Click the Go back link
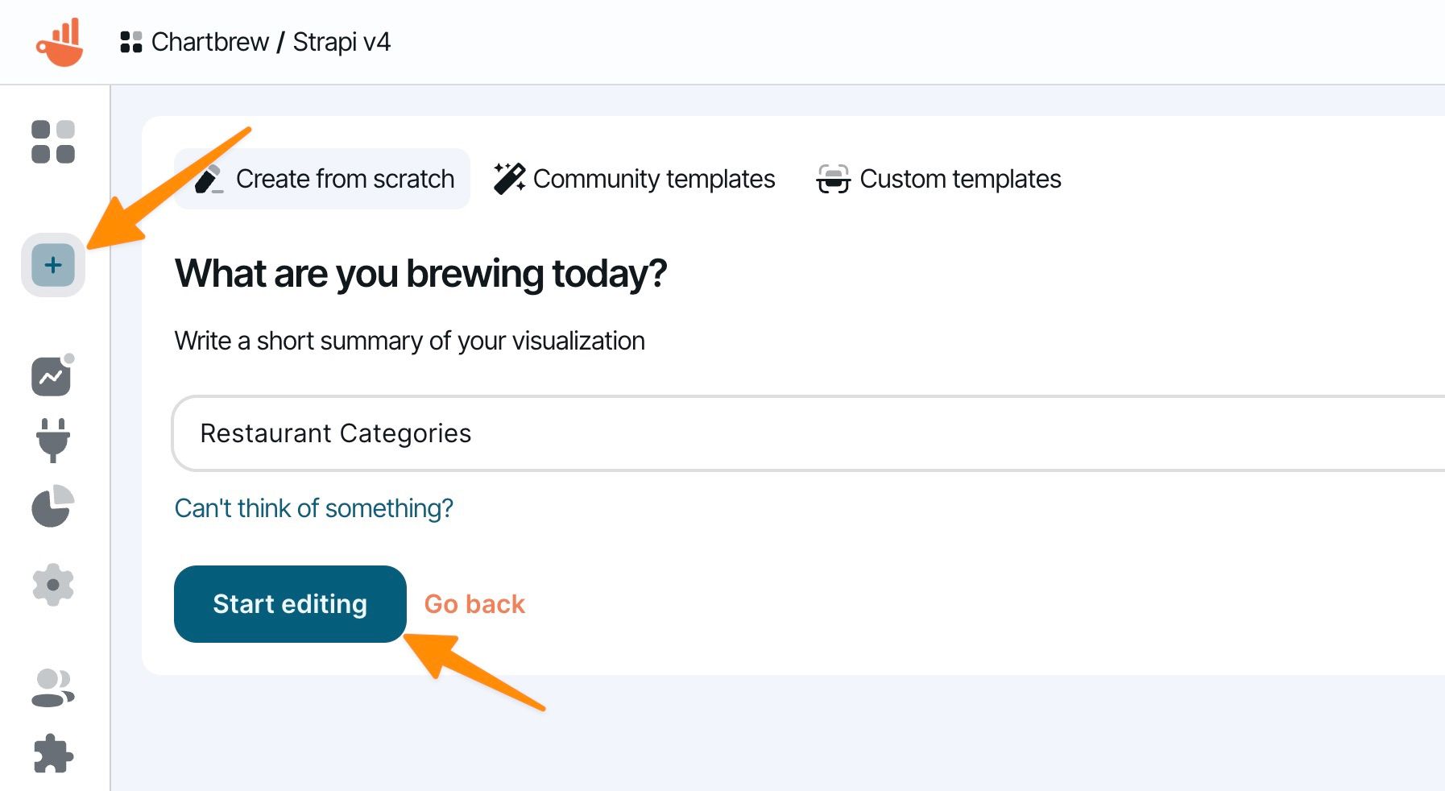The width and height of the screenshot is (1445, 791). point(474,604)
